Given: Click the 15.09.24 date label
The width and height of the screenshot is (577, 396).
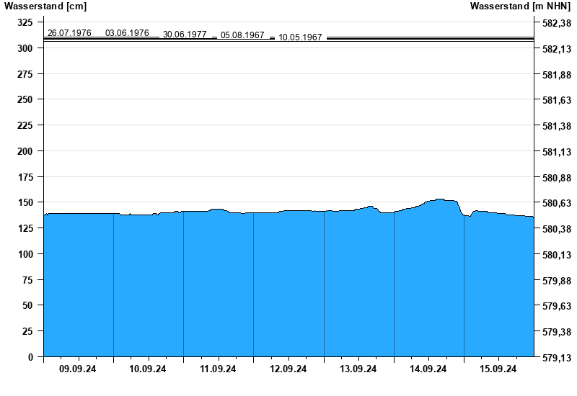Looking at the screenshot, I should click(498, 369).
